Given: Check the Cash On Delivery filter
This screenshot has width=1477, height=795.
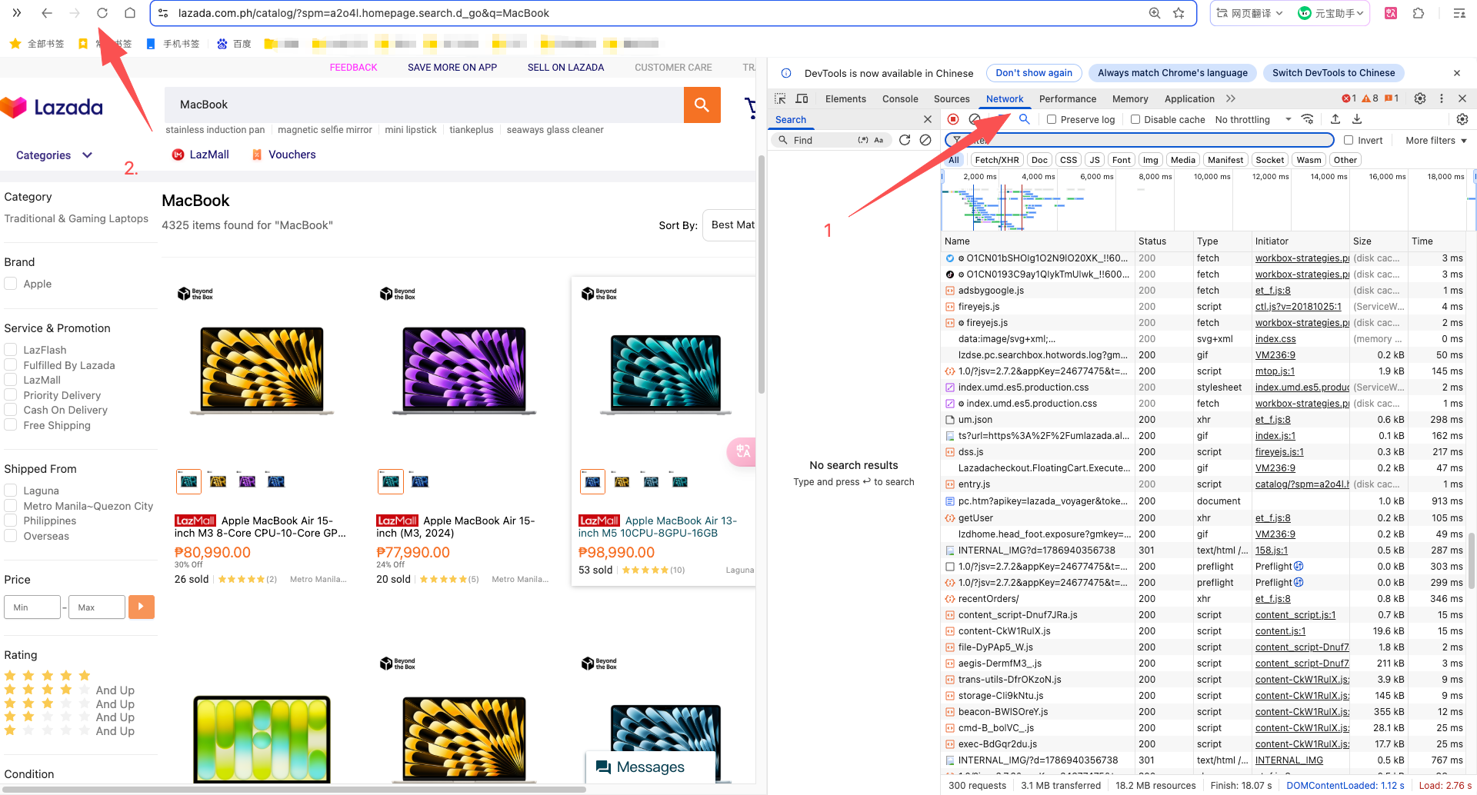Looking at the screenshot, I should 11,410.
